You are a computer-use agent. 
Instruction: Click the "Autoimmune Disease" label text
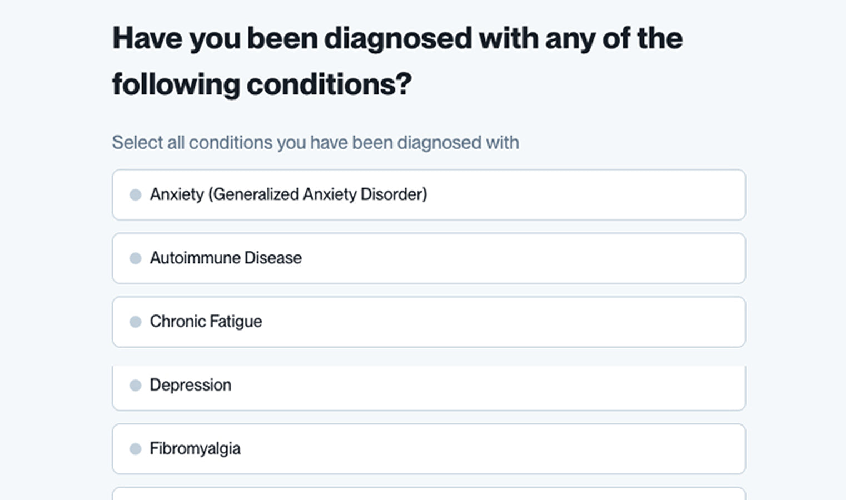(226, 258)
